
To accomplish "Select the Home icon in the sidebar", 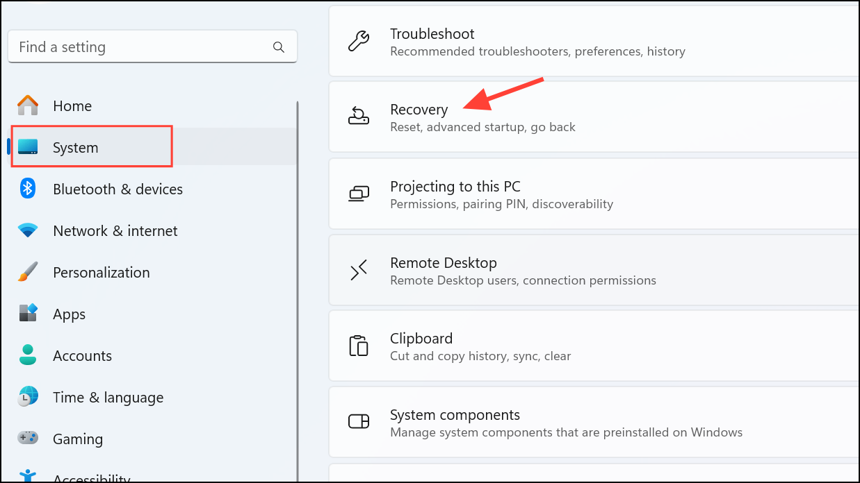I will tap(27, 105).
